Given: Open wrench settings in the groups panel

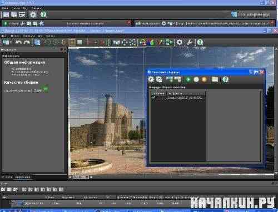Looking at the screenshot, I should point(23,23).
